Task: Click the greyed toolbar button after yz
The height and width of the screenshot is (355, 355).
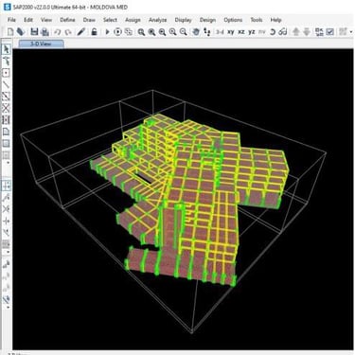Action: coord(262,32)
